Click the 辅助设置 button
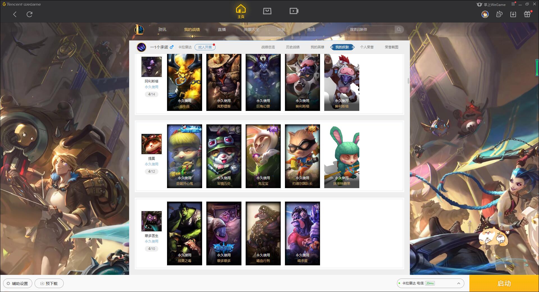 17,283
